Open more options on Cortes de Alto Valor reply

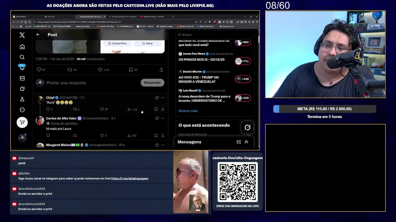pos(163,118)
